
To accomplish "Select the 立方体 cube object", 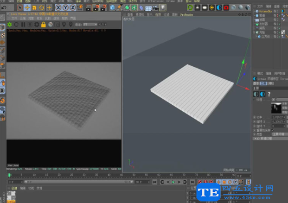I will [x=265, y=37].
